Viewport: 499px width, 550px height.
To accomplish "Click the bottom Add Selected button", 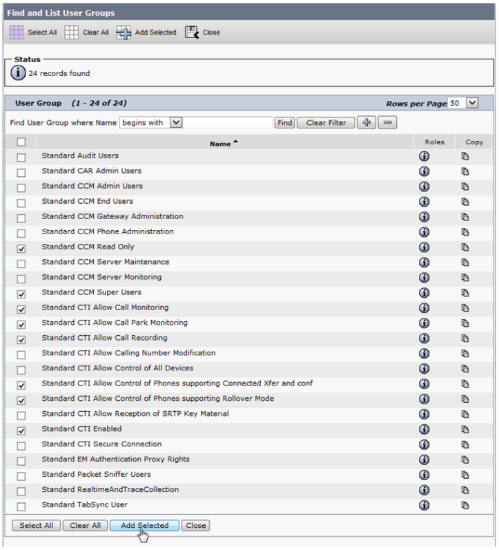I will 144,525.
